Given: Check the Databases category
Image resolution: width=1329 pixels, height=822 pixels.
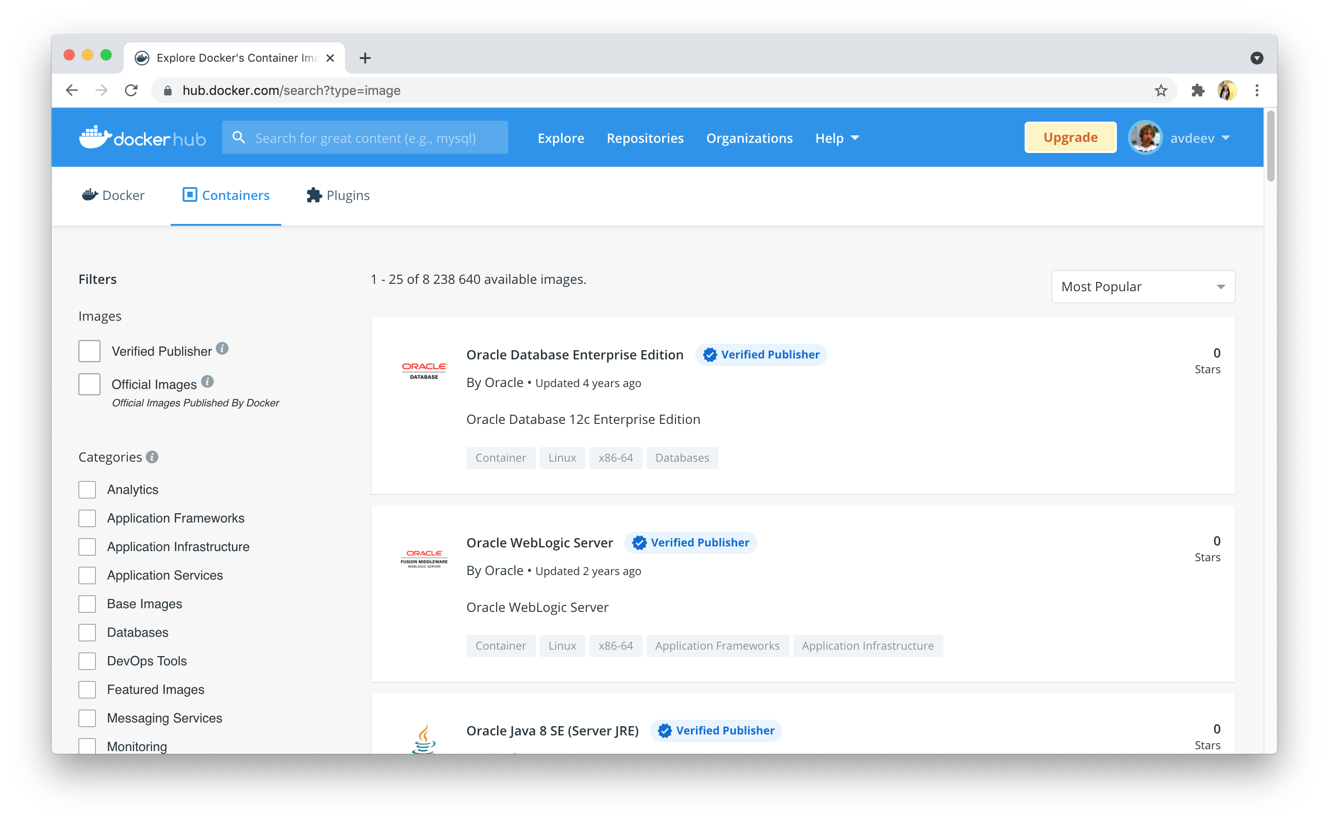Looking at the screenshot, I should pyautogui.click(x=87, y=632).
